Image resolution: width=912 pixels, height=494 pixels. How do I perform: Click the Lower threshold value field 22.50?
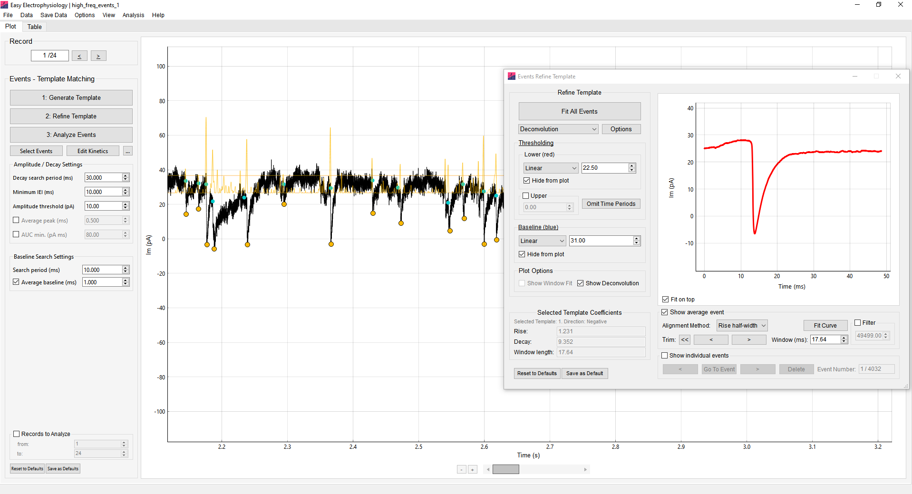604,168
